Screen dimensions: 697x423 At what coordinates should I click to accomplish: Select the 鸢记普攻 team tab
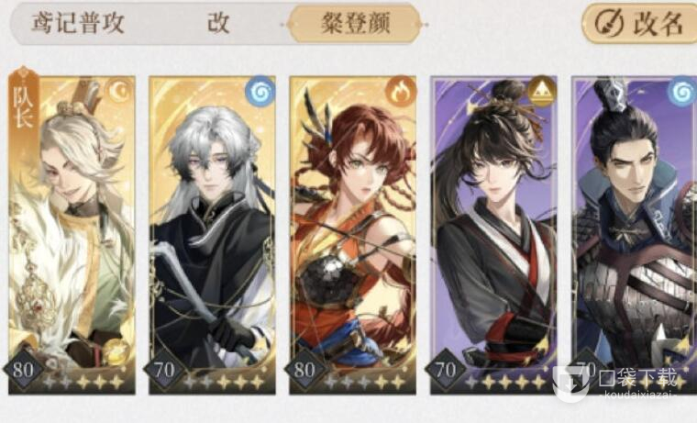pos(78,23)
